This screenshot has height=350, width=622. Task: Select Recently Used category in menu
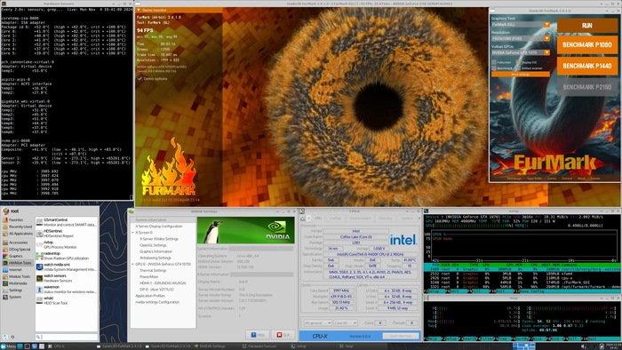pyautogui.click(x=17, y=227)
